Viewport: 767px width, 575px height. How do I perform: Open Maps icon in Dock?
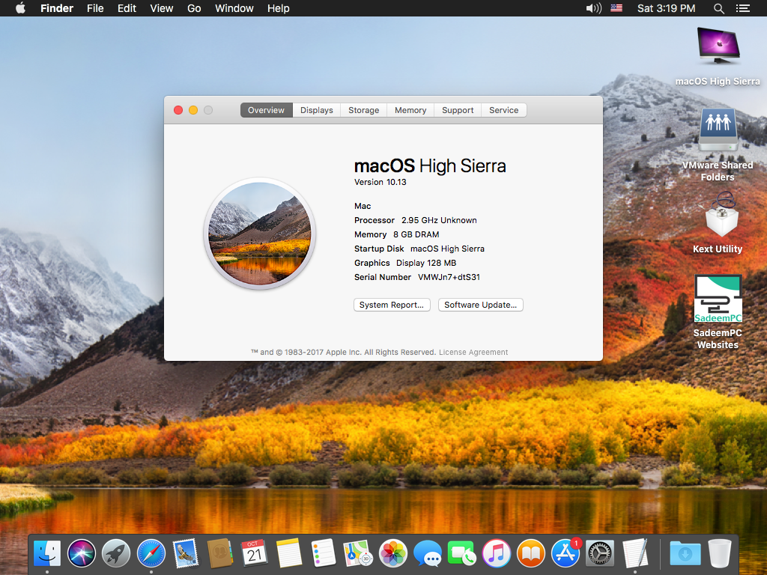click(358, 553)
